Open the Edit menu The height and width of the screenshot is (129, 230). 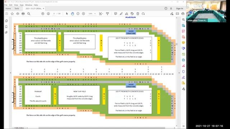tap(11, 5)
